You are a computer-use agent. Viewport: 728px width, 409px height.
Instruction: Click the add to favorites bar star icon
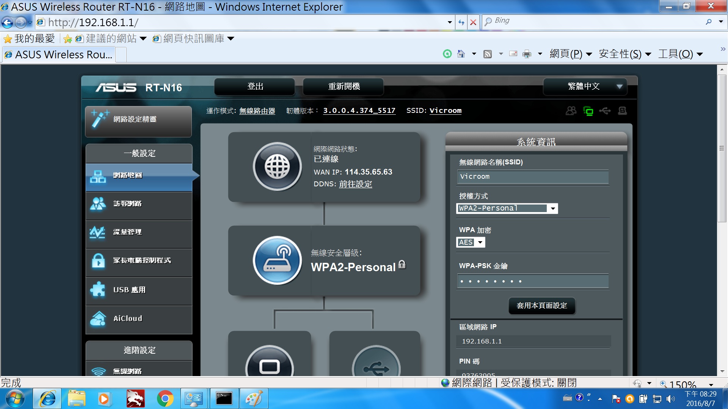coord(68,39)
